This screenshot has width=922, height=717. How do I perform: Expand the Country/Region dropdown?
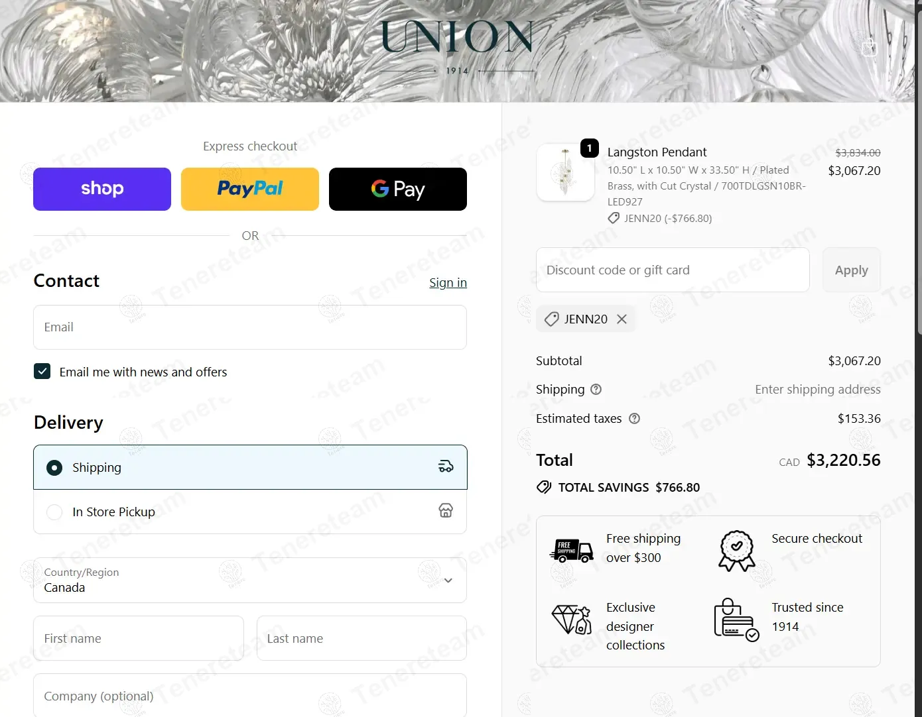250,580
